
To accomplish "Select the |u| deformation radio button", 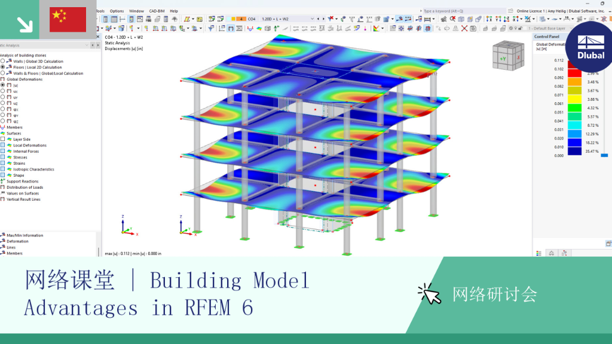I will click(x=3, y=85).
